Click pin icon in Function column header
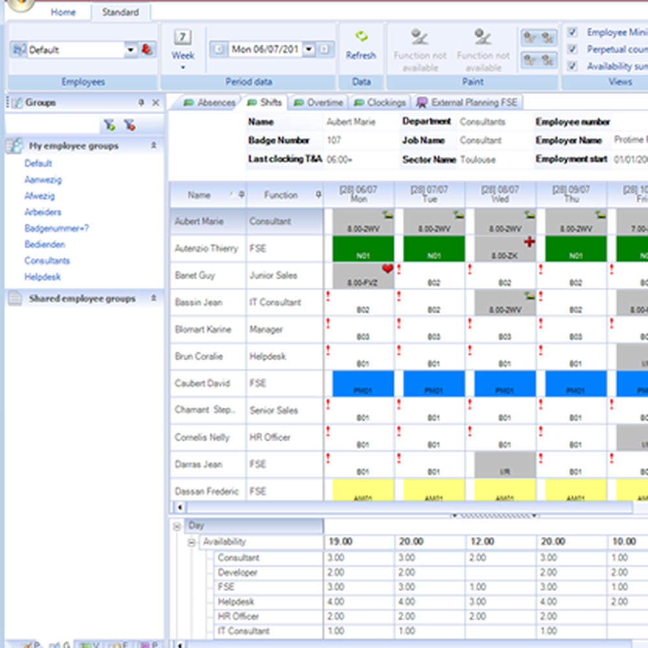This screenshot has width=648, height=648. (x=318, y=194)
